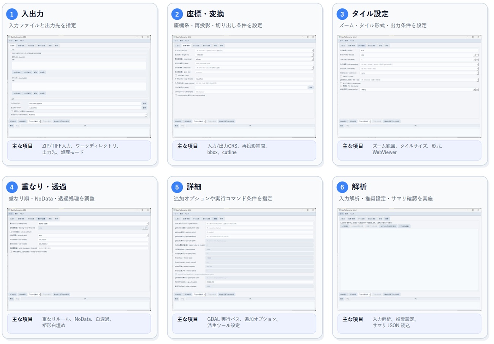Screen dimensions: 494x344
Task: Select 重なり・透過 tab in 入出力 screenshot
Action: pos(41,46)
